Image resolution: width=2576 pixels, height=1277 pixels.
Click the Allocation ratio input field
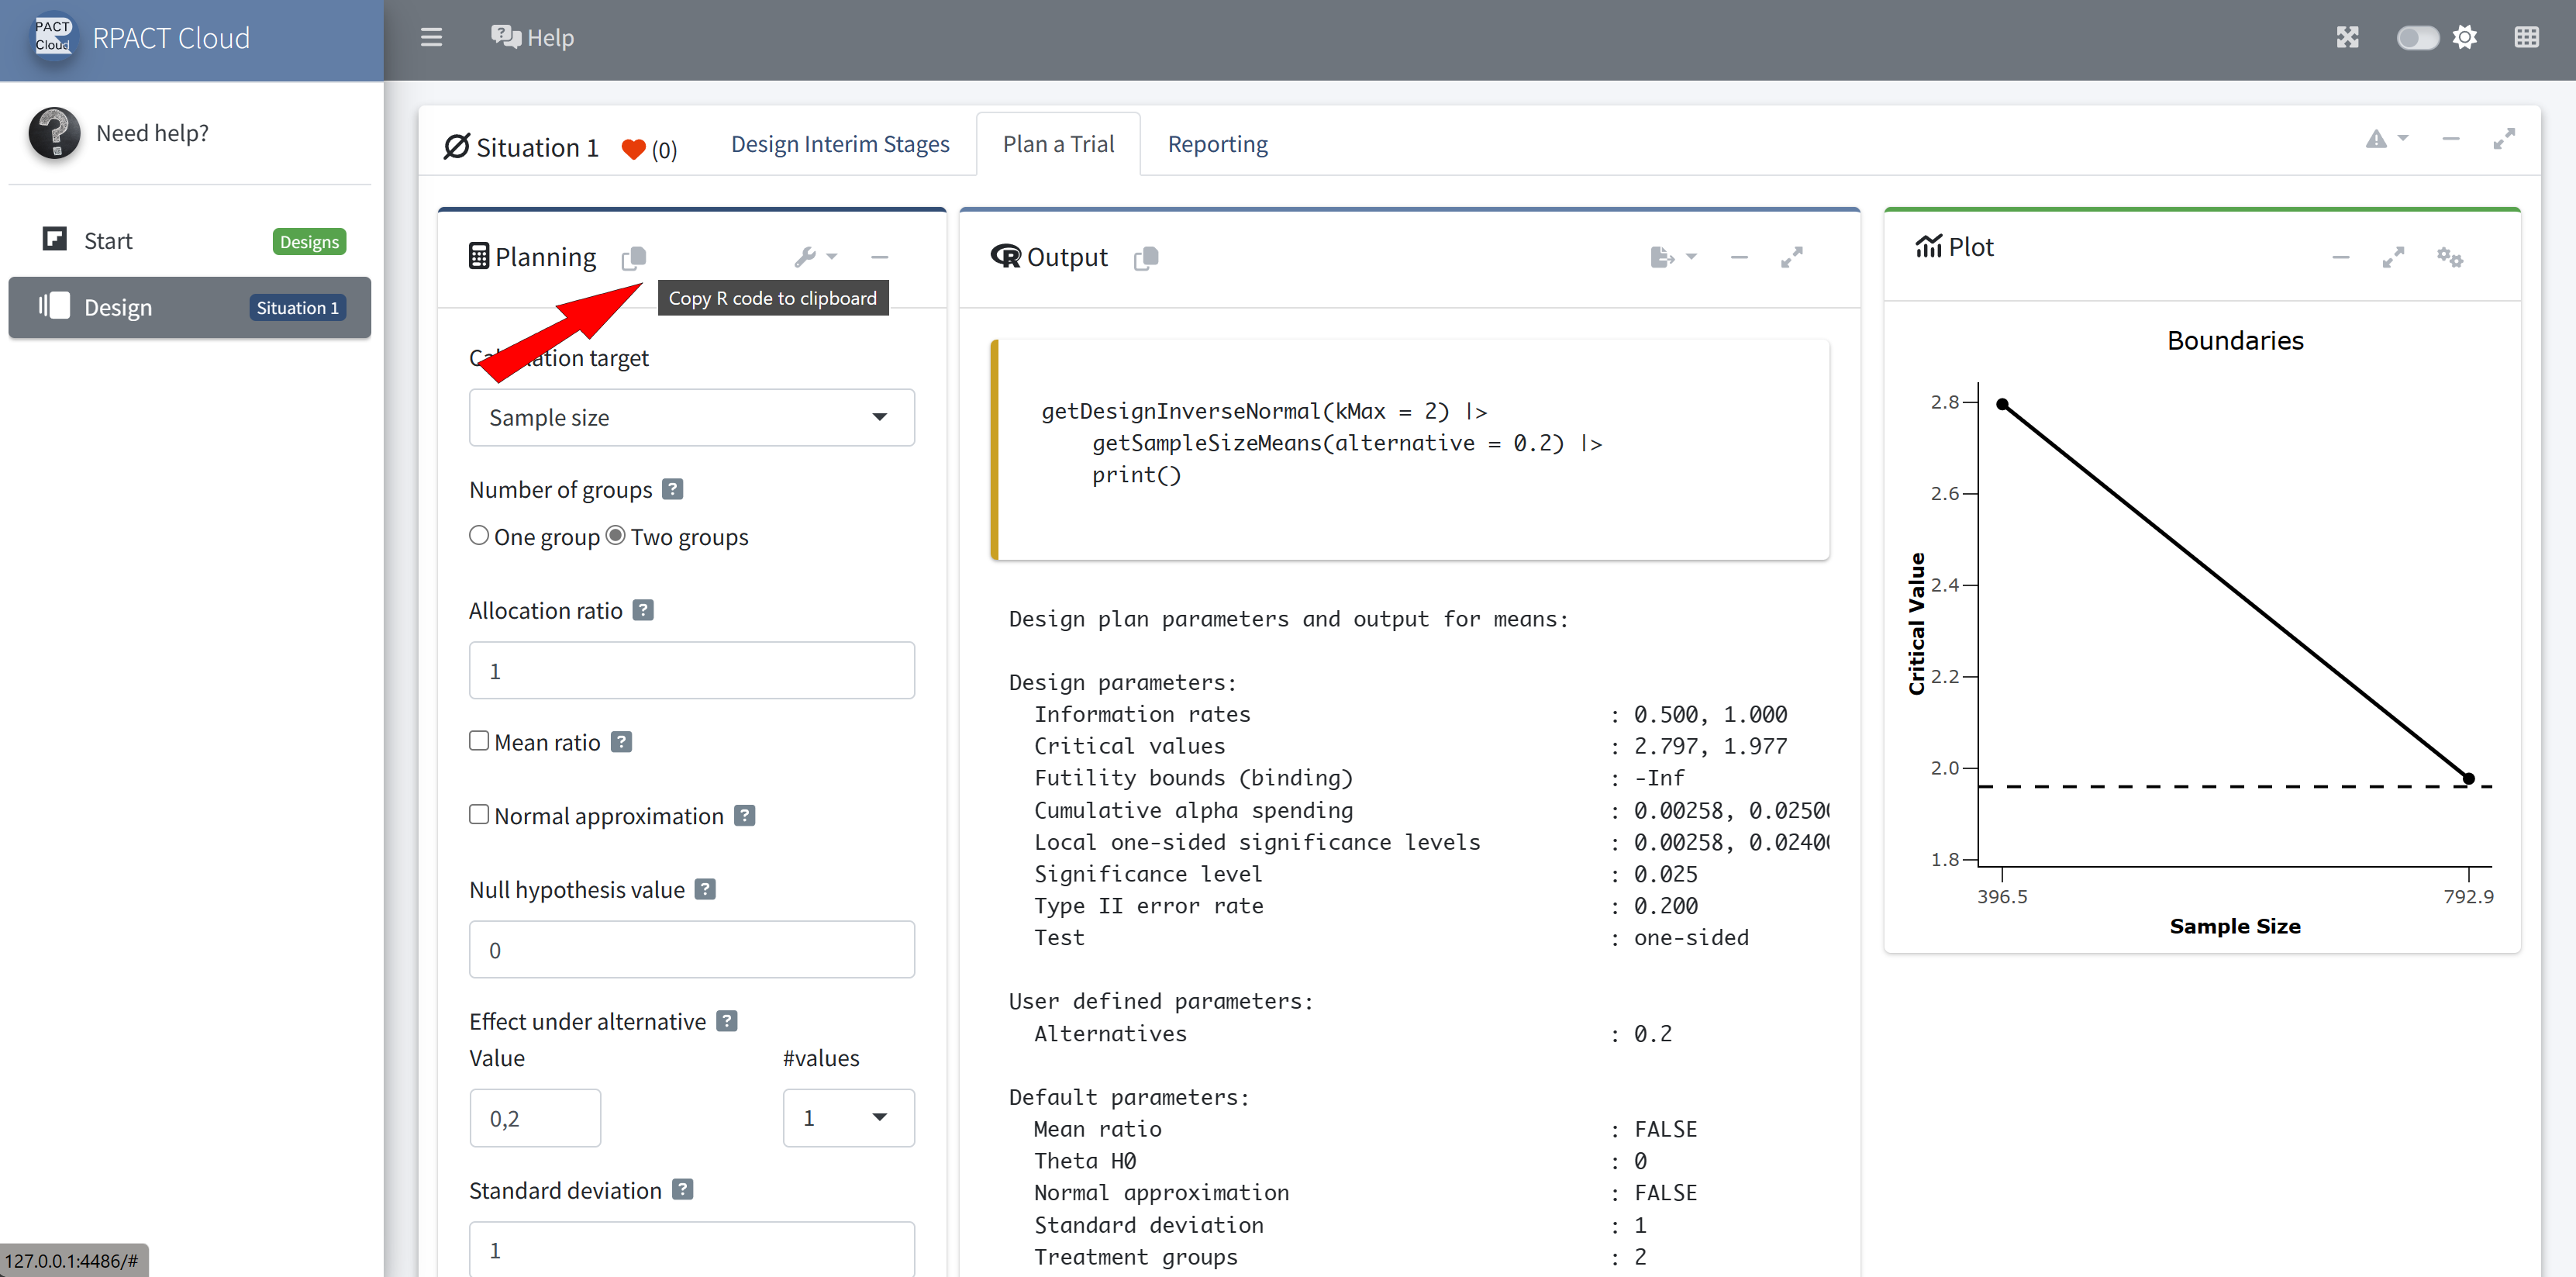click(691, 671)
